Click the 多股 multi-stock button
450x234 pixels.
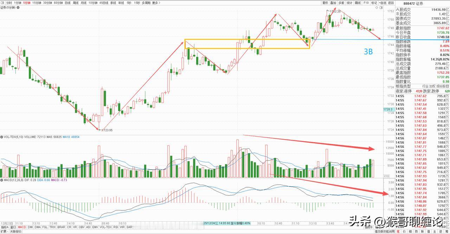(341, 3)
